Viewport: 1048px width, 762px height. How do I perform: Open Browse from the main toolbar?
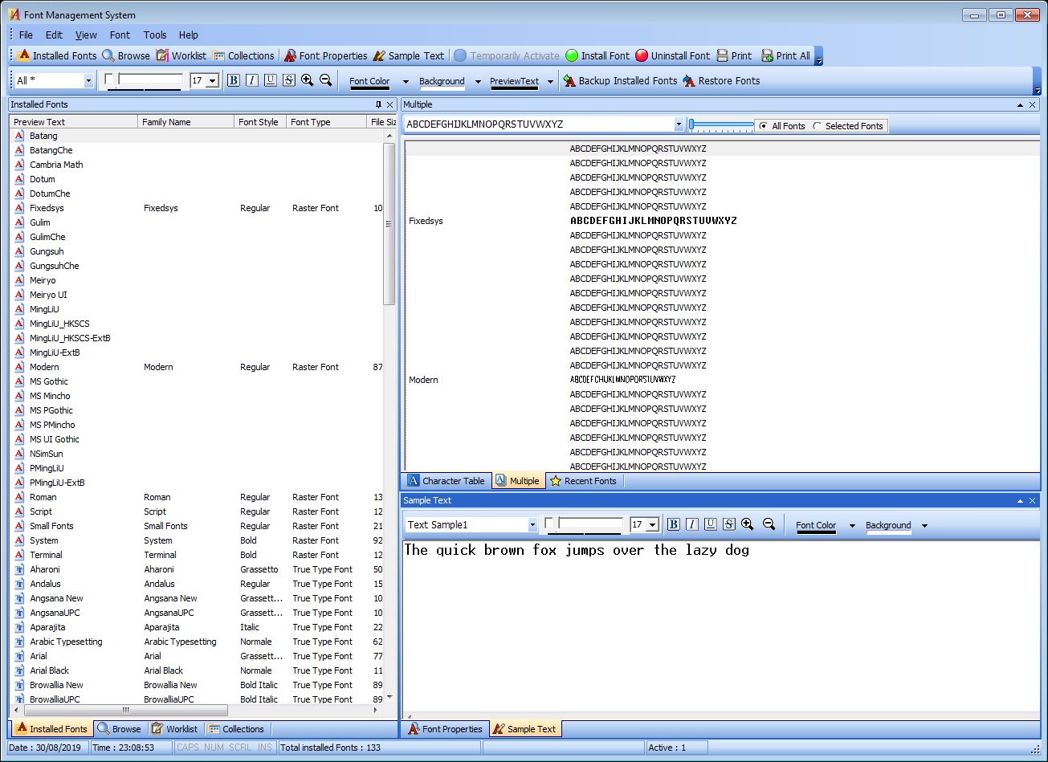point(126,55)
